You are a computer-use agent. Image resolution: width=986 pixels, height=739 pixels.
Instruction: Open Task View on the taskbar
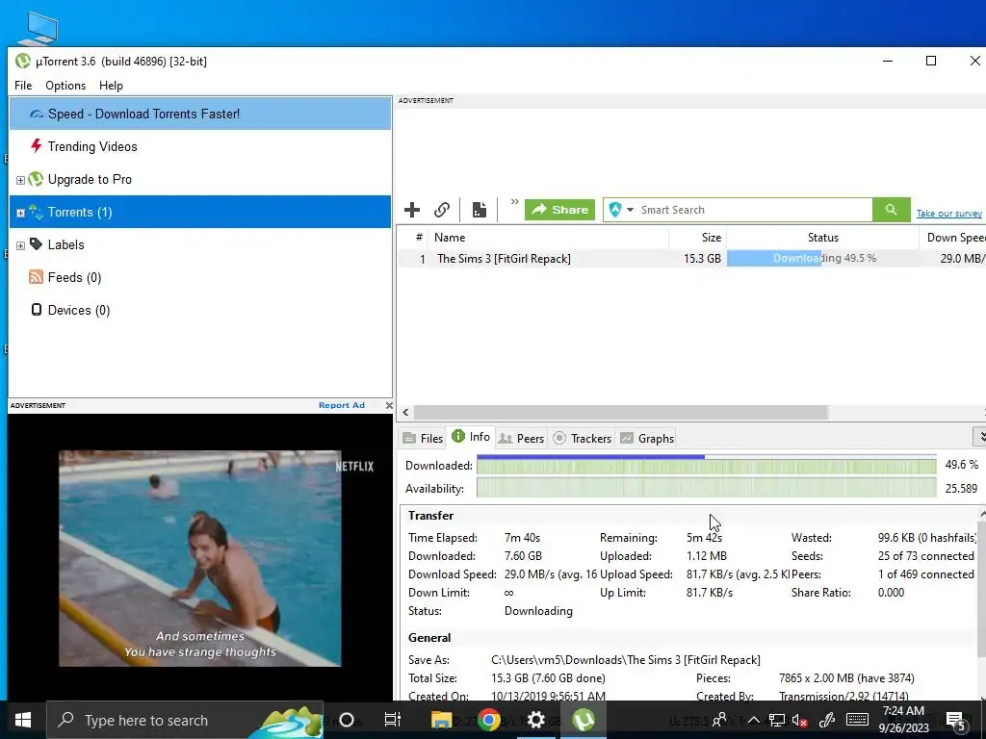[393, 720]
